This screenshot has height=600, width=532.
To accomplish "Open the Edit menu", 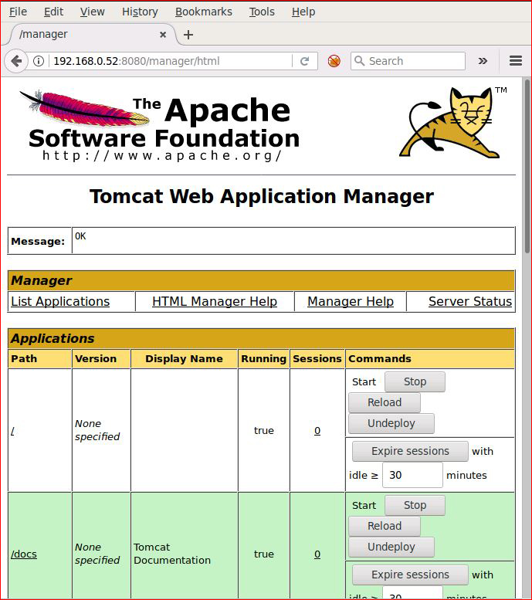I will click(53, 12).
